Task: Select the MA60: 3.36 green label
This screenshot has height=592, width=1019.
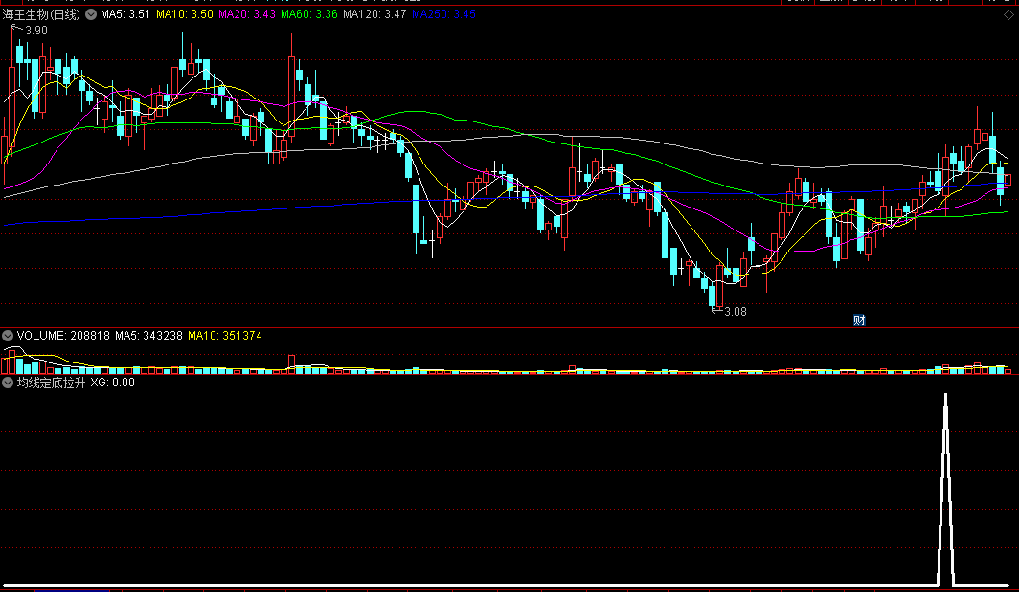Action: tap(309, 14)
